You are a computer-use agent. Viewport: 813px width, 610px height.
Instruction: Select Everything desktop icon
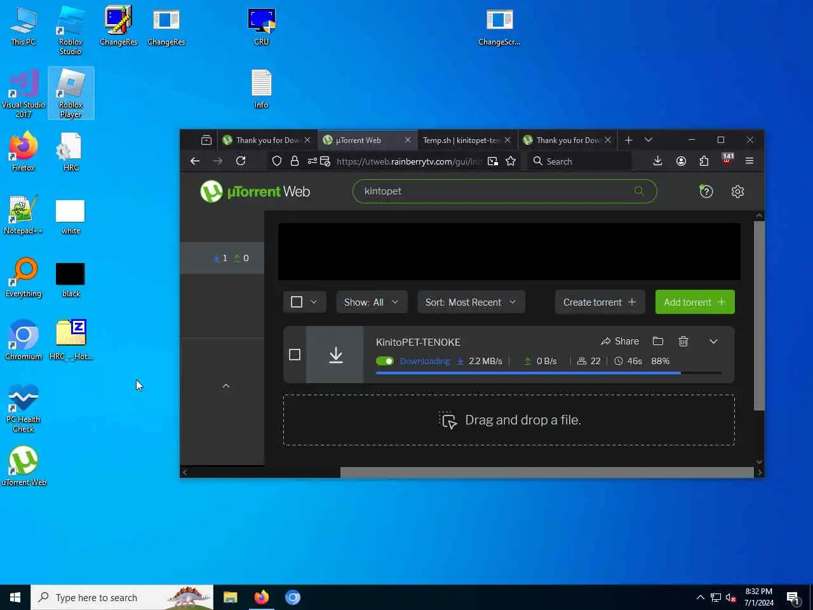[24, 278]
